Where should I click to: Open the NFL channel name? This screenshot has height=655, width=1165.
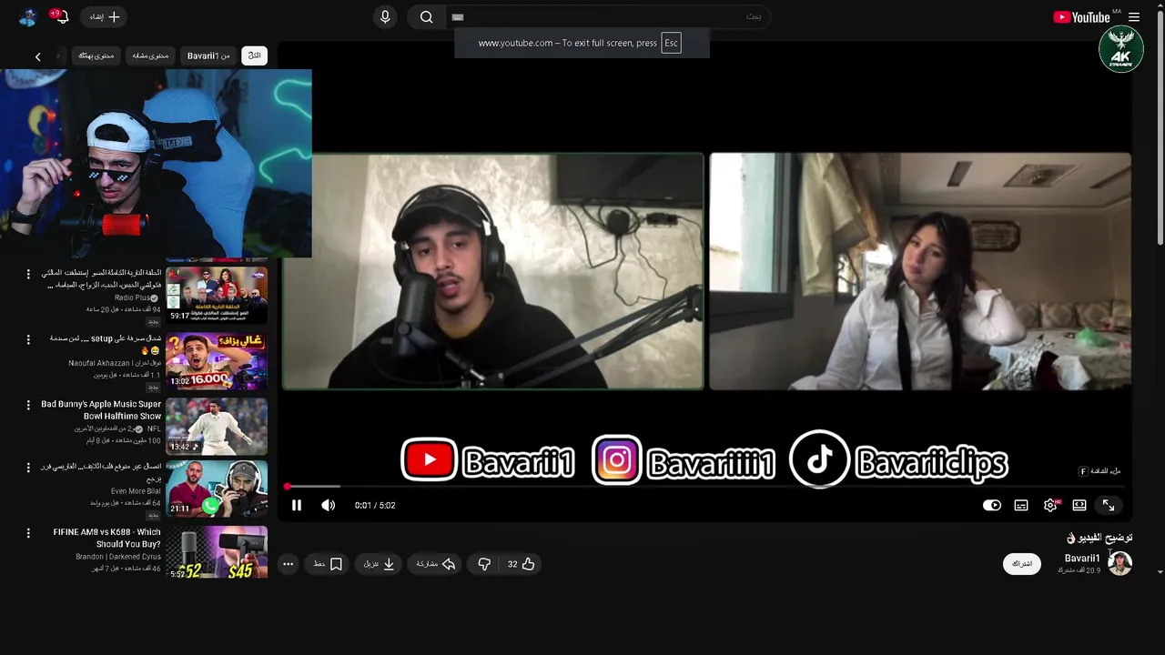coord(154,428)
